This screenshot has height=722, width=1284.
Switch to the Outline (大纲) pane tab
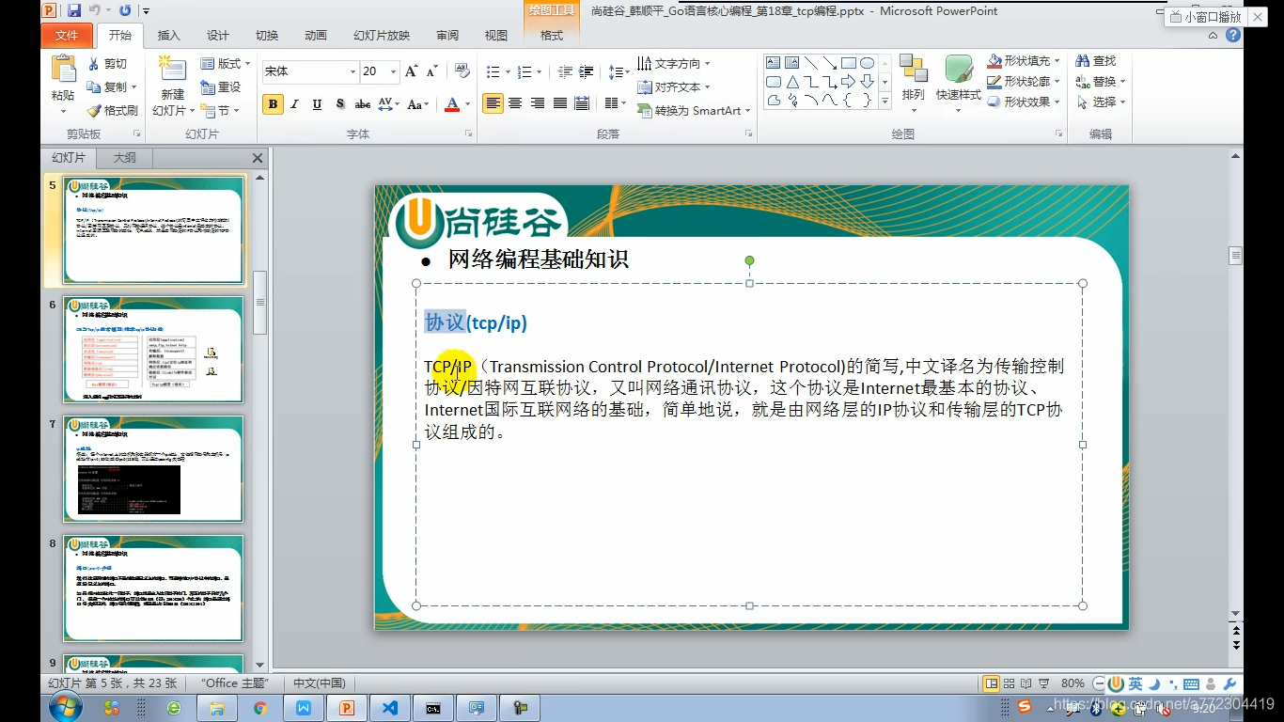pyautogui.click(x=125, y=158)
